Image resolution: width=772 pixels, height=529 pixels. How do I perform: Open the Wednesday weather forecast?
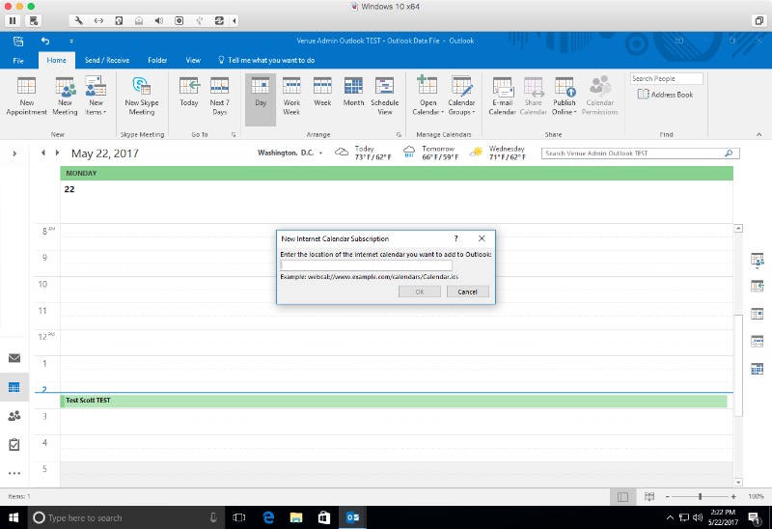coord(498,153)
